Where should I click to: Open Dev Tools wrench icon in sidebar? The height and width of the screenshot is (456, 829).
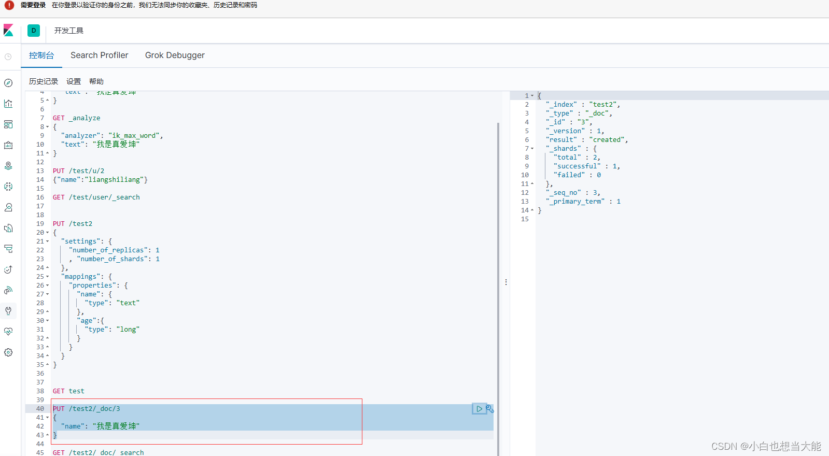8,311
